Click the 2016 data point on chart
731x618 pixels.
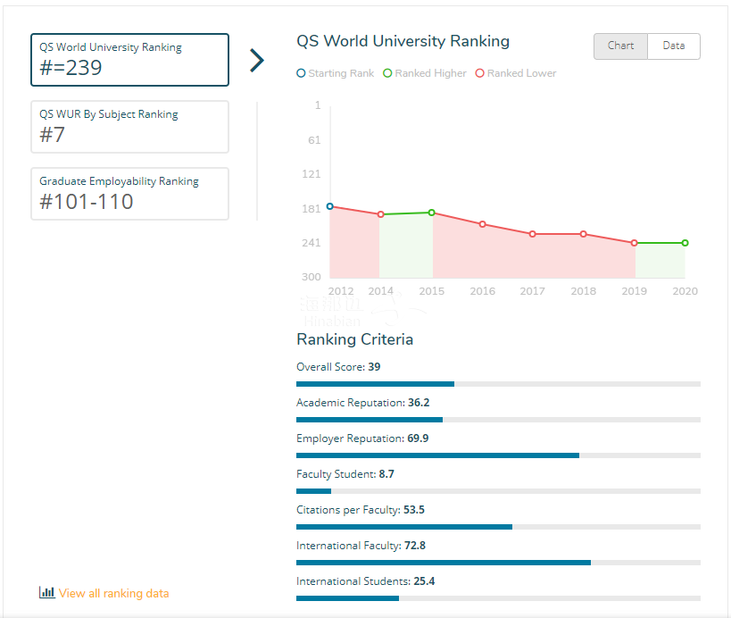(x=483, y=224)
